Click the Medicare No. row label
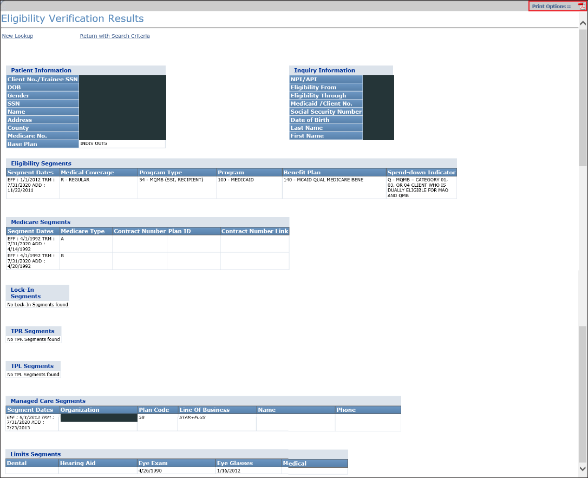The height and width of the screenshot is (478, 588). click(x=42, y=136)
